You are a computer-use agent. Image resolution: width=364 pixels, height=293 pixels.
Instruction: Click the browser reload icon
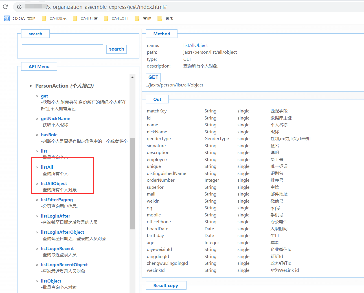coord(5,7)
